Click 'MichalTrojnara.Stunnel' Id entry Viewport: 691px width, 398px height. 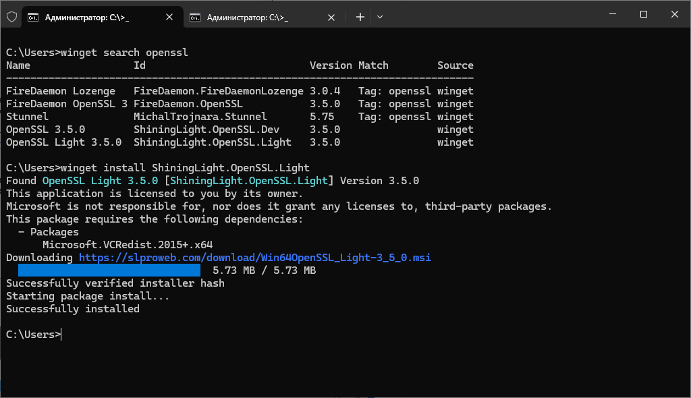point(200,117)
